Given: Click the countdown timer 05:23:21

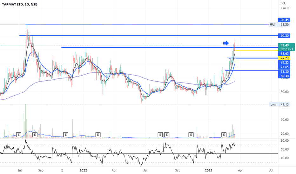Looking at the screenshot, I should click(286, 49).
